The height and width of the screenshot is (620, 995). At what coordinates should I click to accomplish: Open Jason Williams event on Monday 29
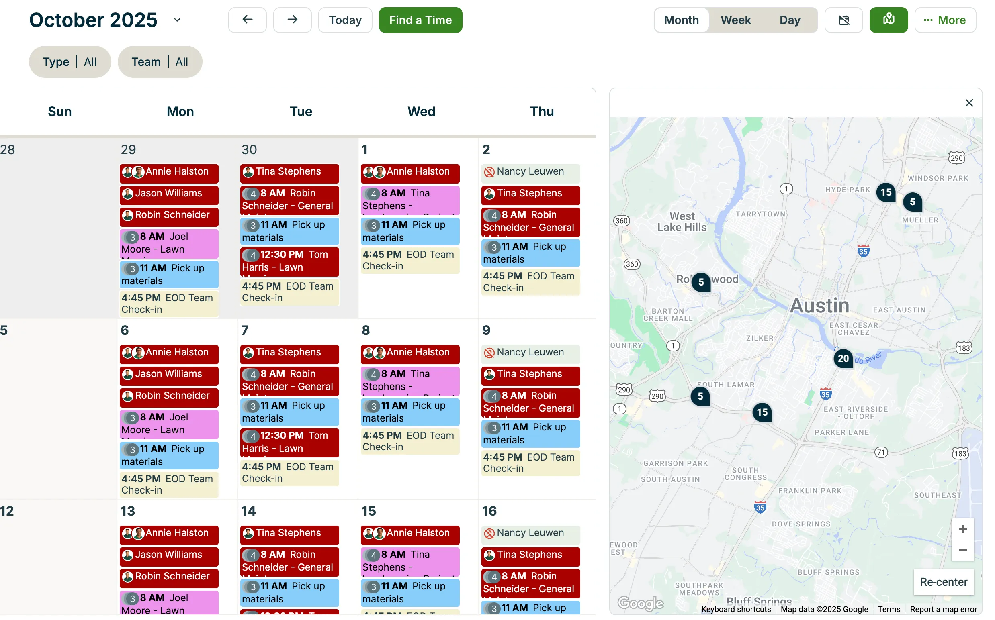169,195
